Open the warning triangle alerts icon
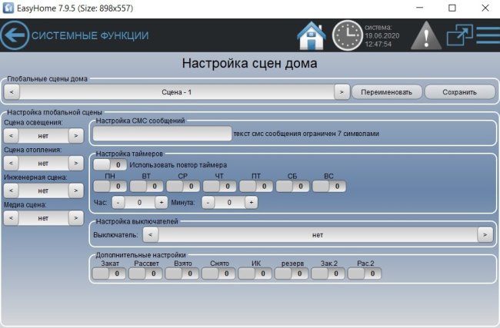Viewport: 500px width, 328px height. [x=425, y=35]
